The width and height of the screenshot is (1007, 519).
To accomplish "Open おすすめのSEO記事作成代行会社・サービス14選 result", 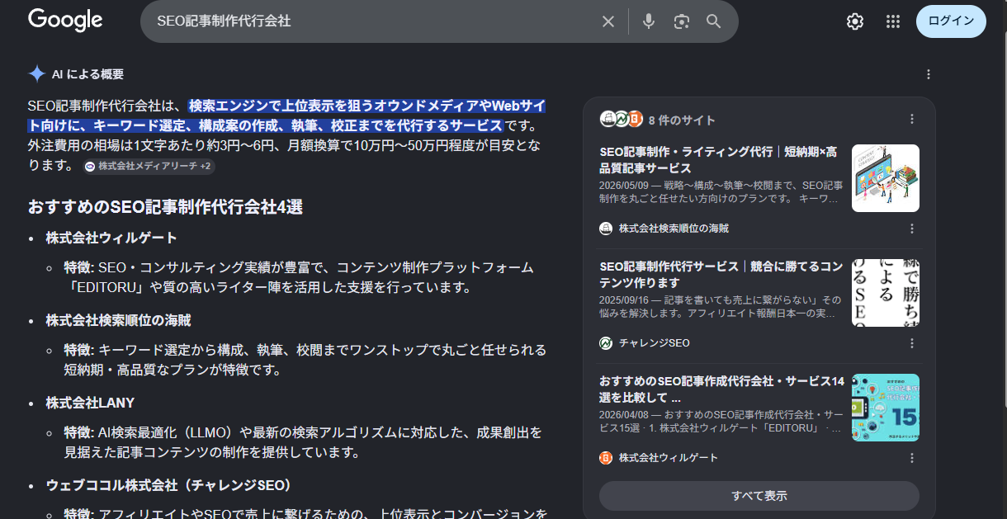I will (x=722, y=389).
